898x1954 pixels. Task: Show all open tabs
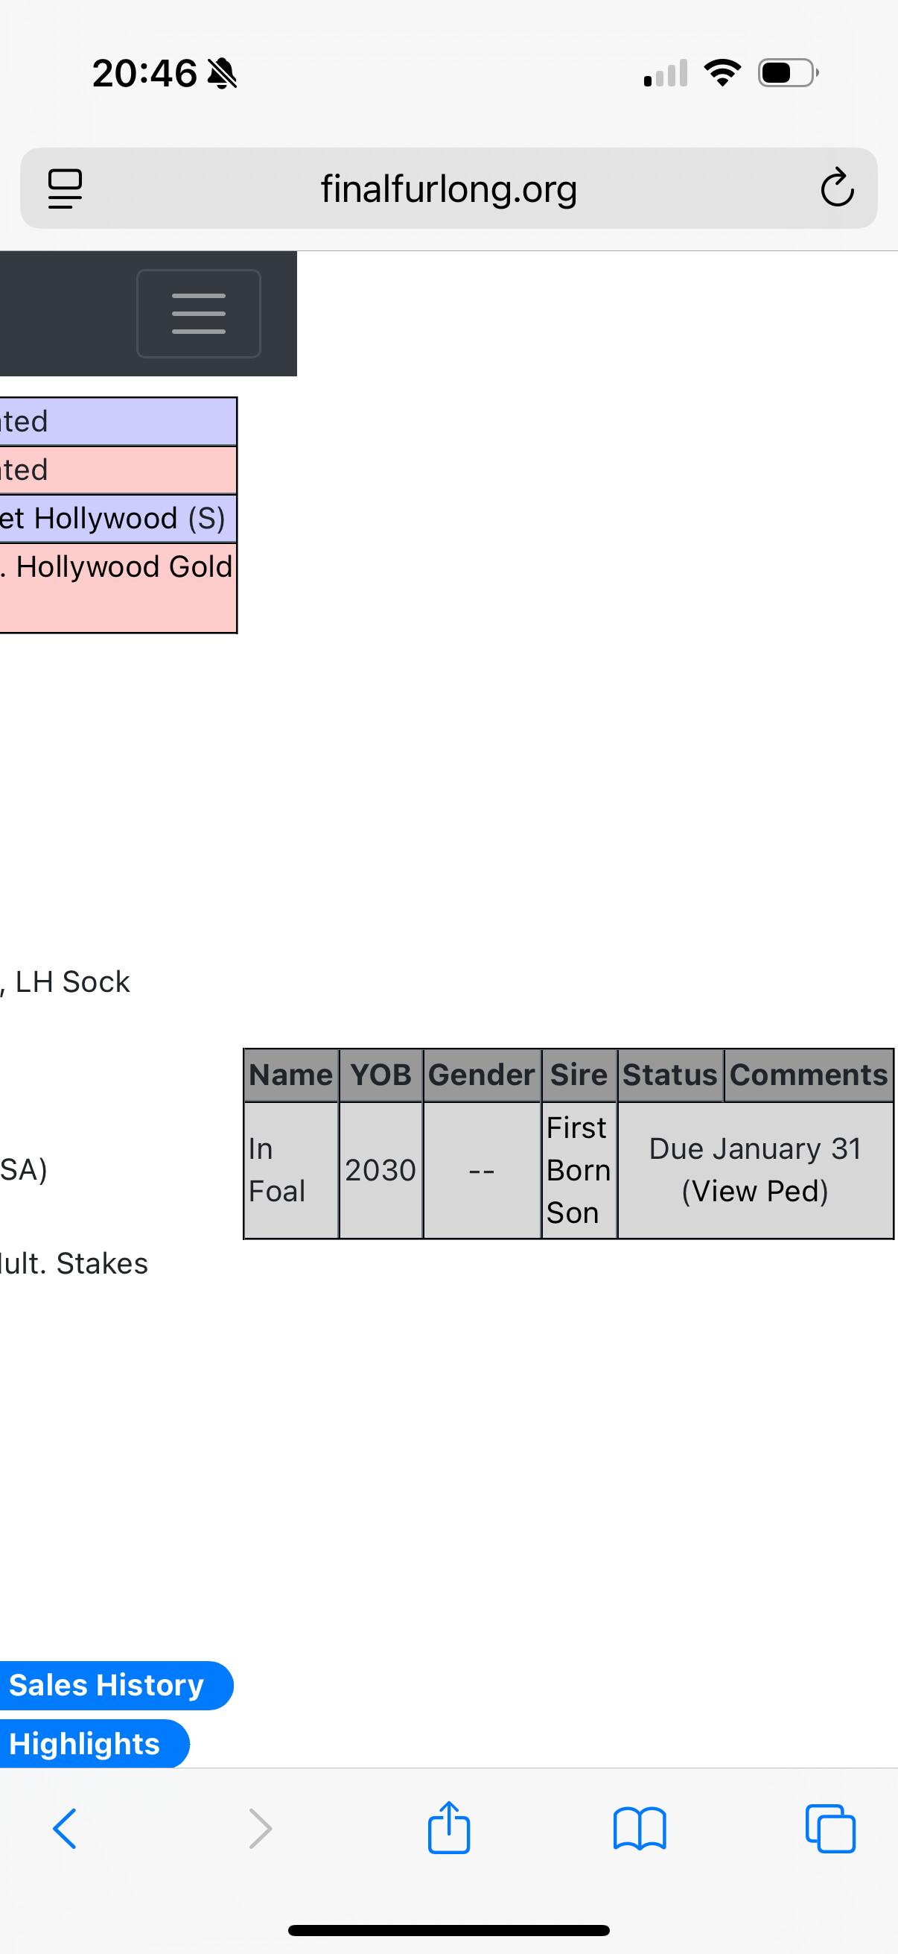tap(830, 1828)
